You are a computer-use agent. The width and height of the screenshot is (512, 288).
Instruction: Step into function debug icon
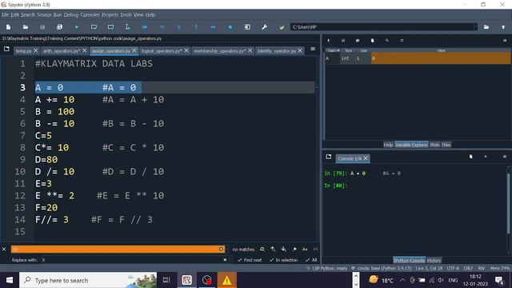(179, 27)
